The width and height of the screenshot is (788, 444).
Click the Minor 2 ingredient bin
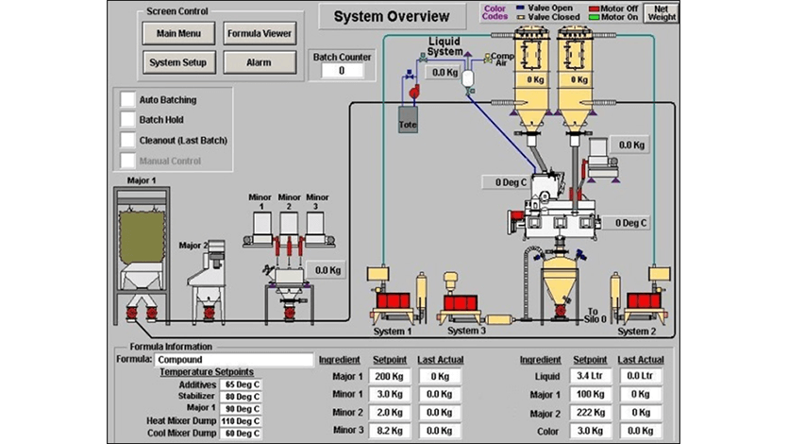coord(290,224)
